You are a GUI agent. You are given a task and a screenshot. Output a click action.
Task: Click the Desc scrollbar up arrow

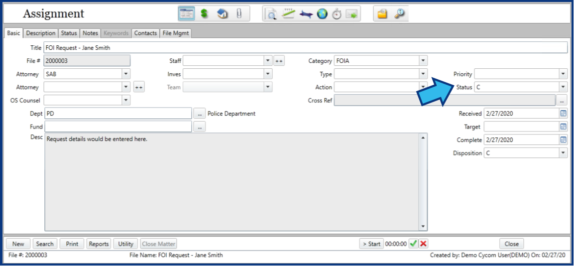pos(423,138)
